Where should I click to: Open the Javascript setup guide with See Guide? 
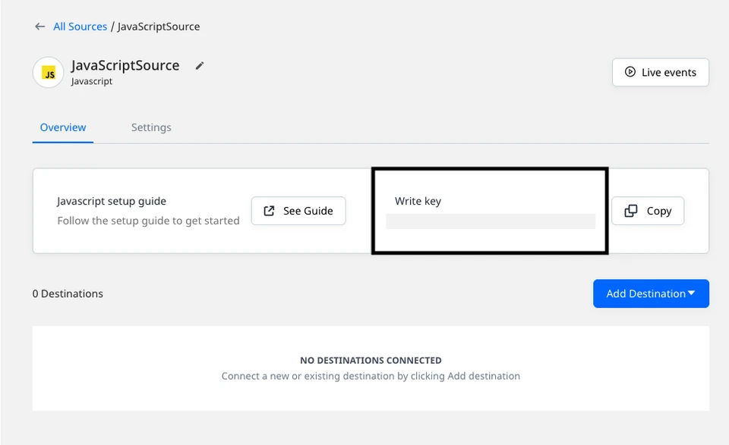pyautogui.click(x=298, y=211)
